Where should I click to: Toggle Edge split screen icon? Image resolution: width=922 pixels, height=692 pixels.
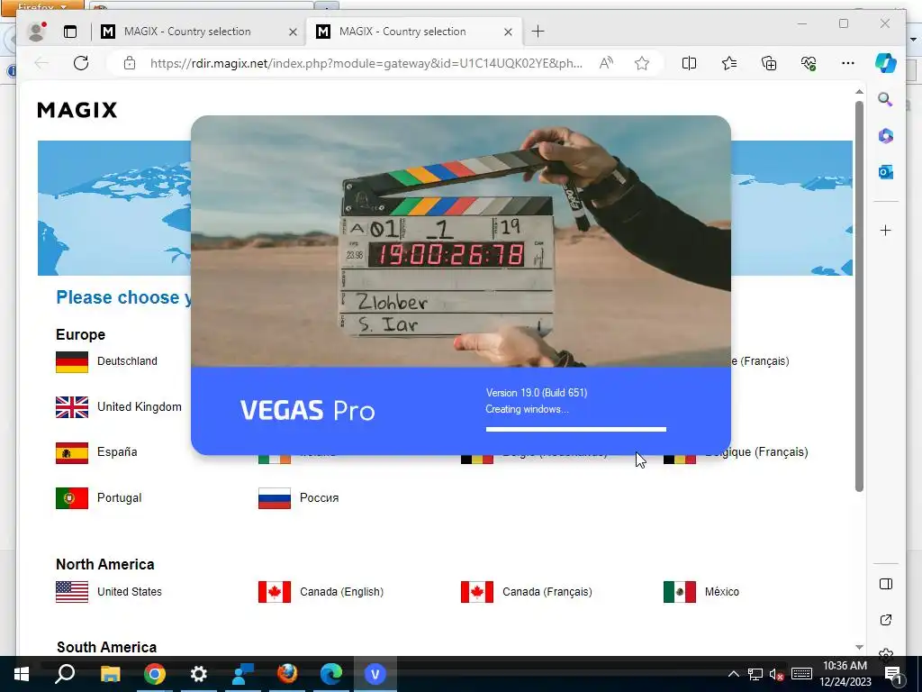click(x=689, y=63)
